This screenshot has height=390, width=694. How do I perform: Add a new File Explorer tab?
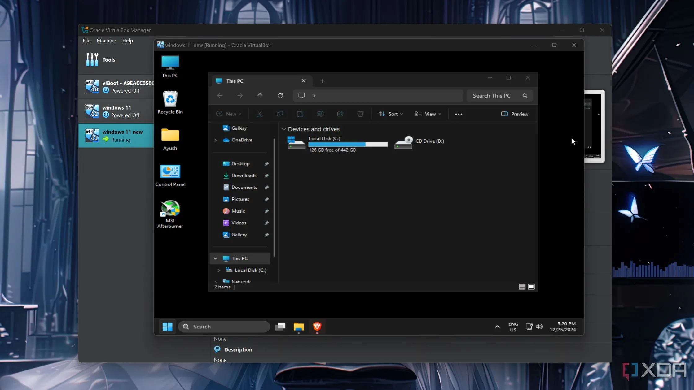[x=322, y=81]
